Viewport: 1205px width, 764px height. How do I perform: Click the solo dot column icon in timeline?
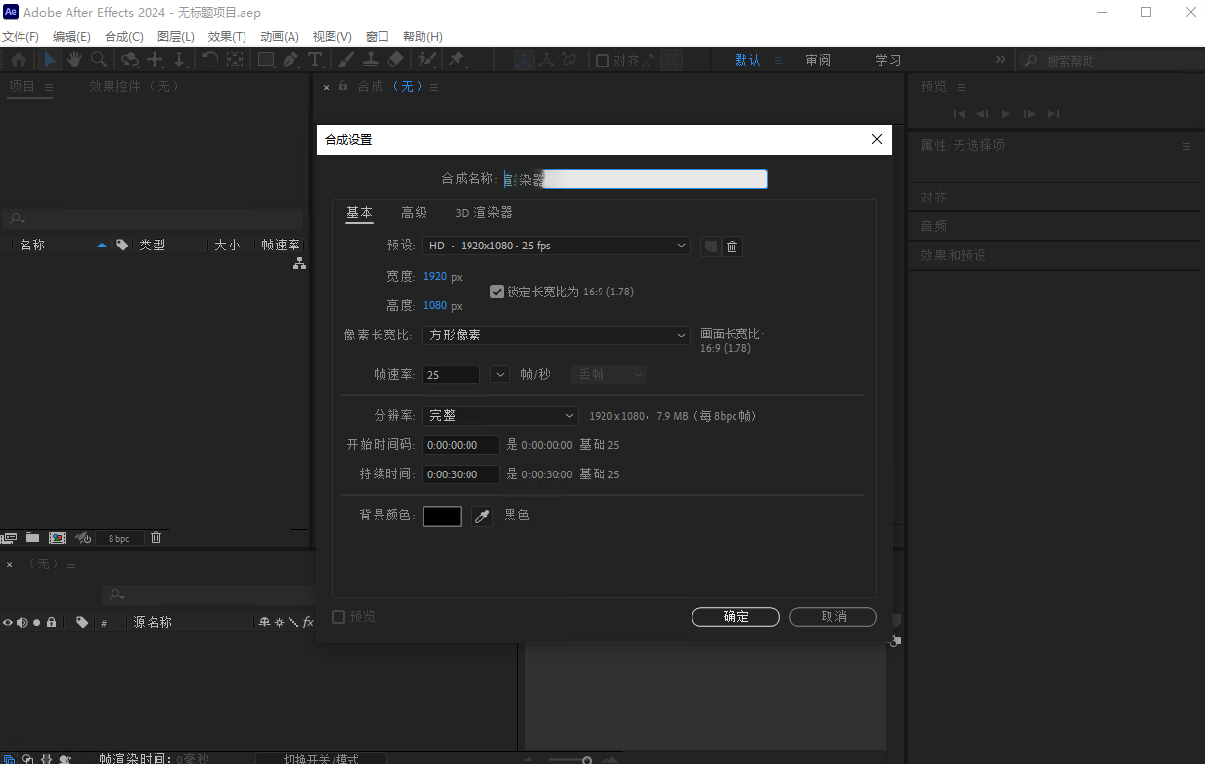pos(37,622)
